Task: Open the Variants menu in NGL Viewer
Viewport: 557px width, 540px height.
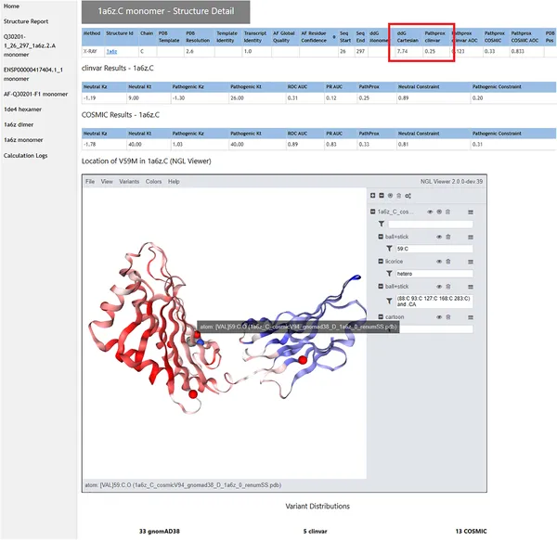Action: (129, 182)
